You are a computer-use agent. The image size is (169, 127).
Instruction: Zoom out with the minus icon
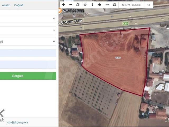(x=71, y=5)
